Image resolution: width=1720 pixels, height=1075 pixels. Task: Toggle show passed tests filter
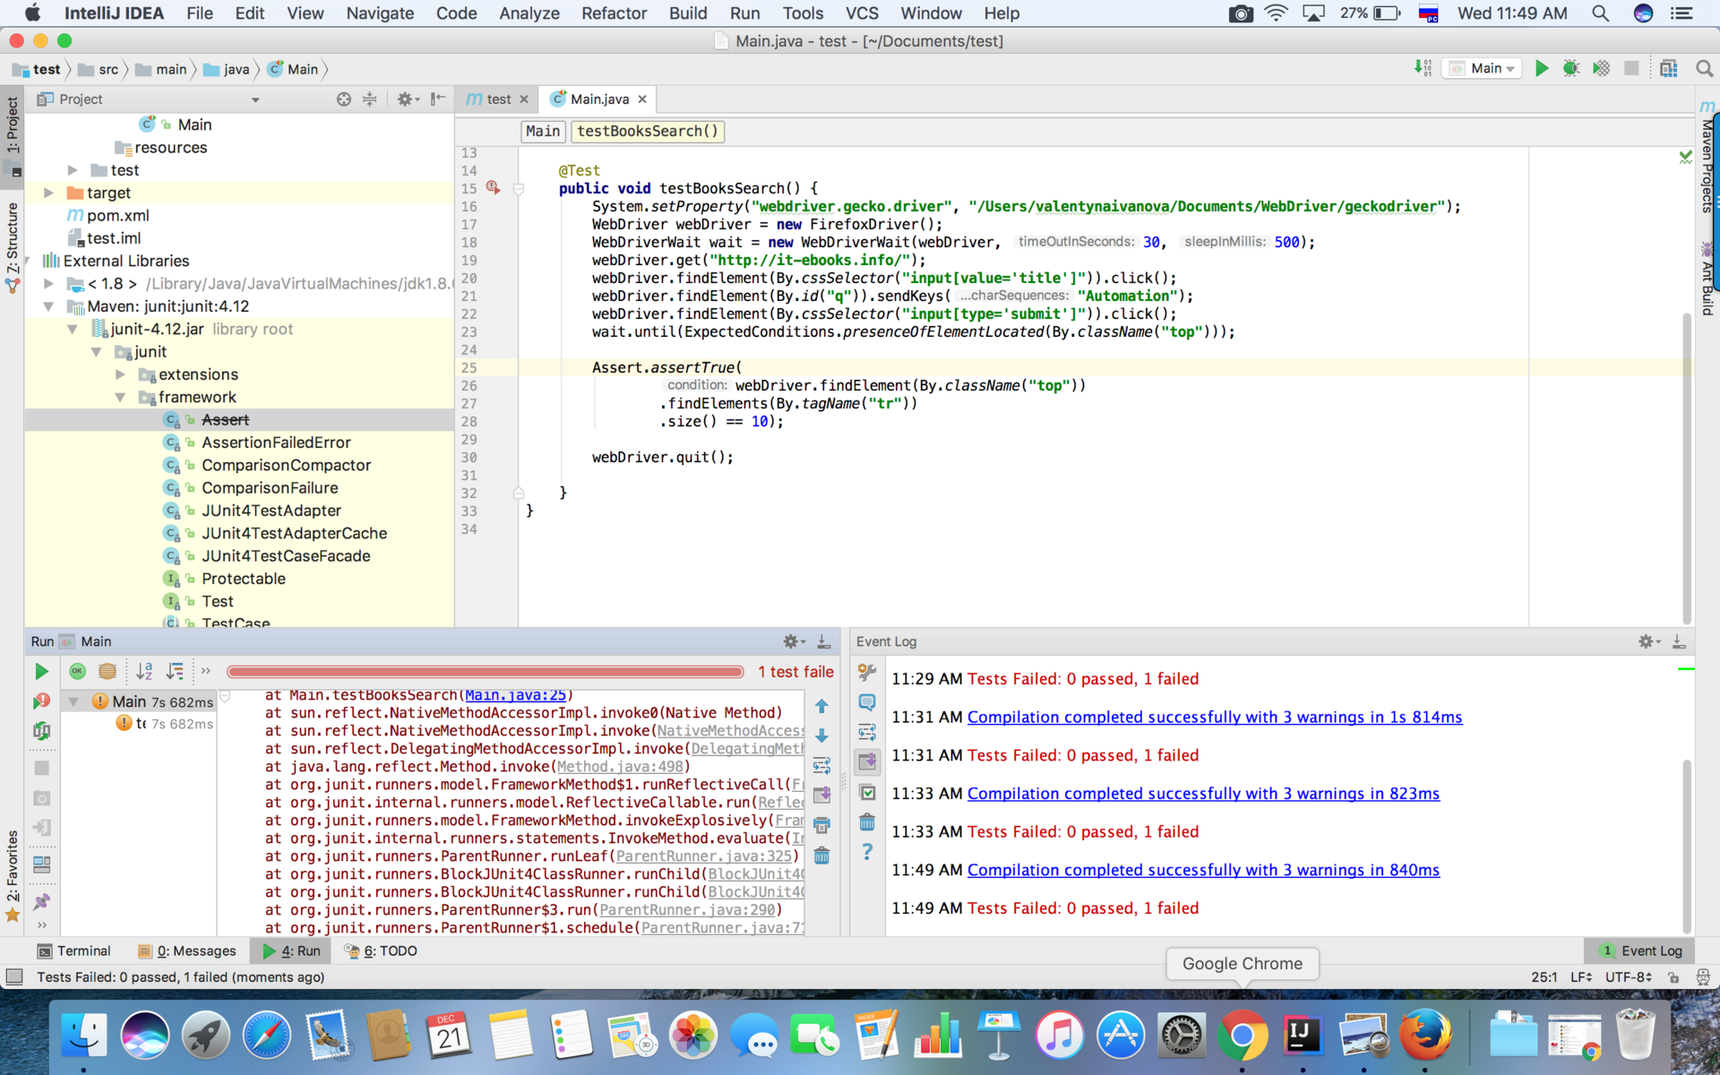click(77, 670)
